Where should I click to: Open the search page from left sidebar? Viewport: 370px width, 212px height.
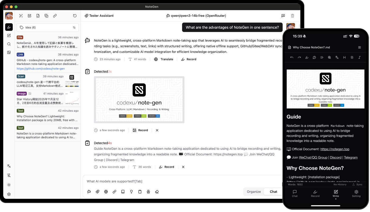tap(9, 44)
